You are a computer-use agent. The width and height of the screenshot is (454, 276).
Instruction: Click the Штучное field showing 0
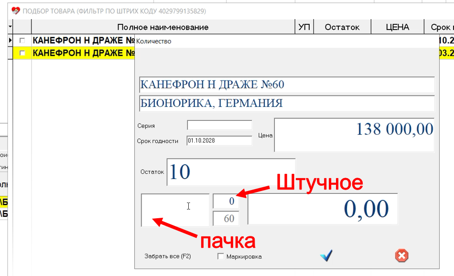(x=227, y=201)
